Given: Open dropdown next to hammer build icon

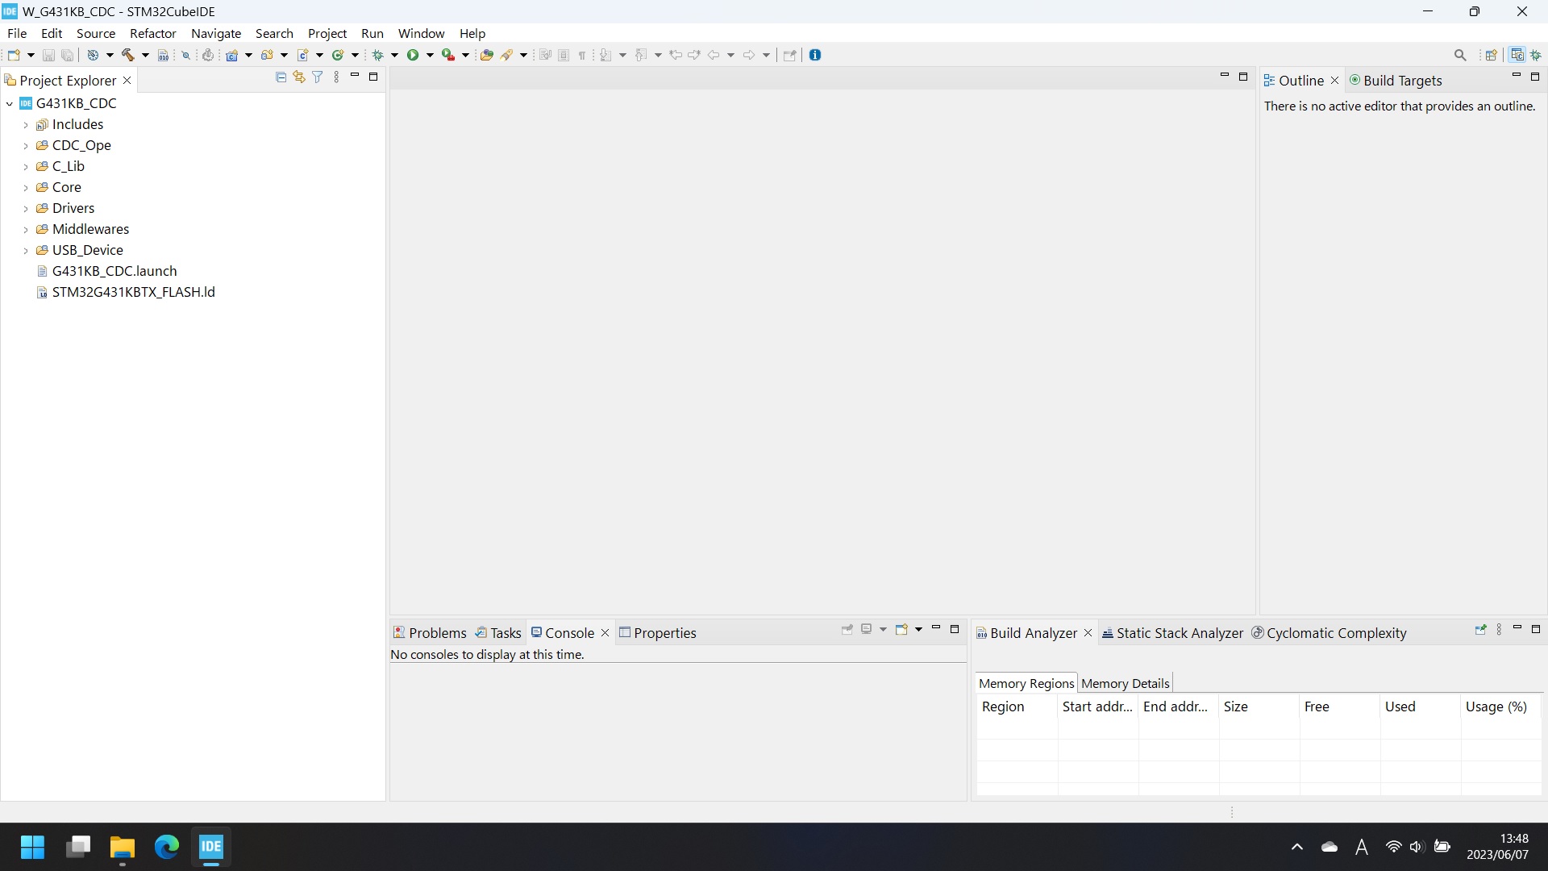Looking at the screenshot, I should (x=145, y=55).
